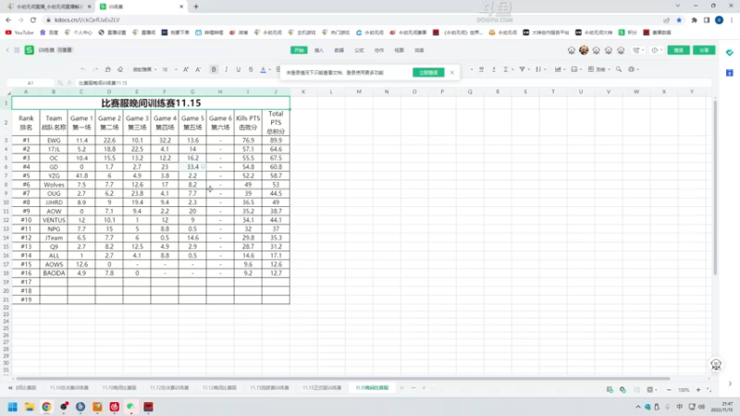This screenshot has width=740, height=416.
Task: Click the login now button in the banner
Action: click(x=428, y=73)
